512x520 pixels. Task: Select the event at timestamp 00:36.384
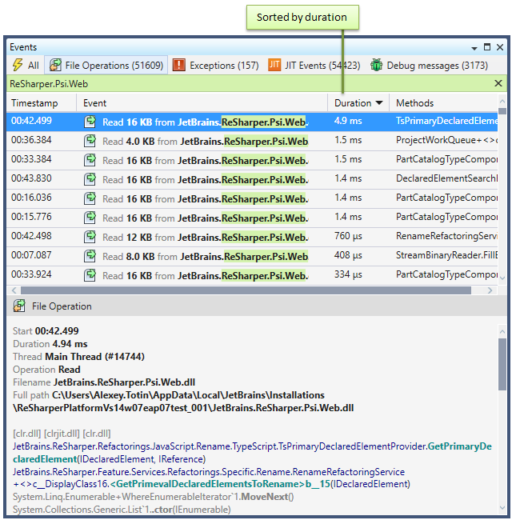(252, 141)
